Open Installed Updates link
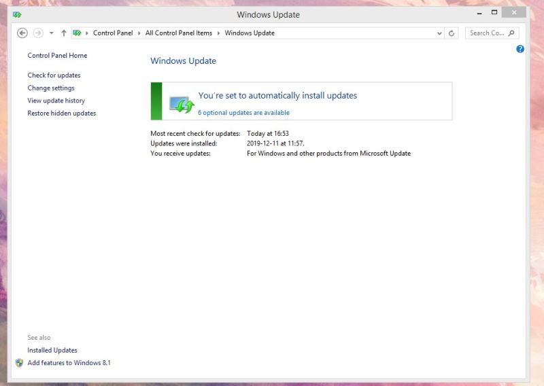Image resolution: width=544 pixels, height=386 pixels. click(52, 350)
